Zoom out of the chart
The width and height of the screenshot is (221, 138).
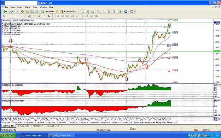103,11
